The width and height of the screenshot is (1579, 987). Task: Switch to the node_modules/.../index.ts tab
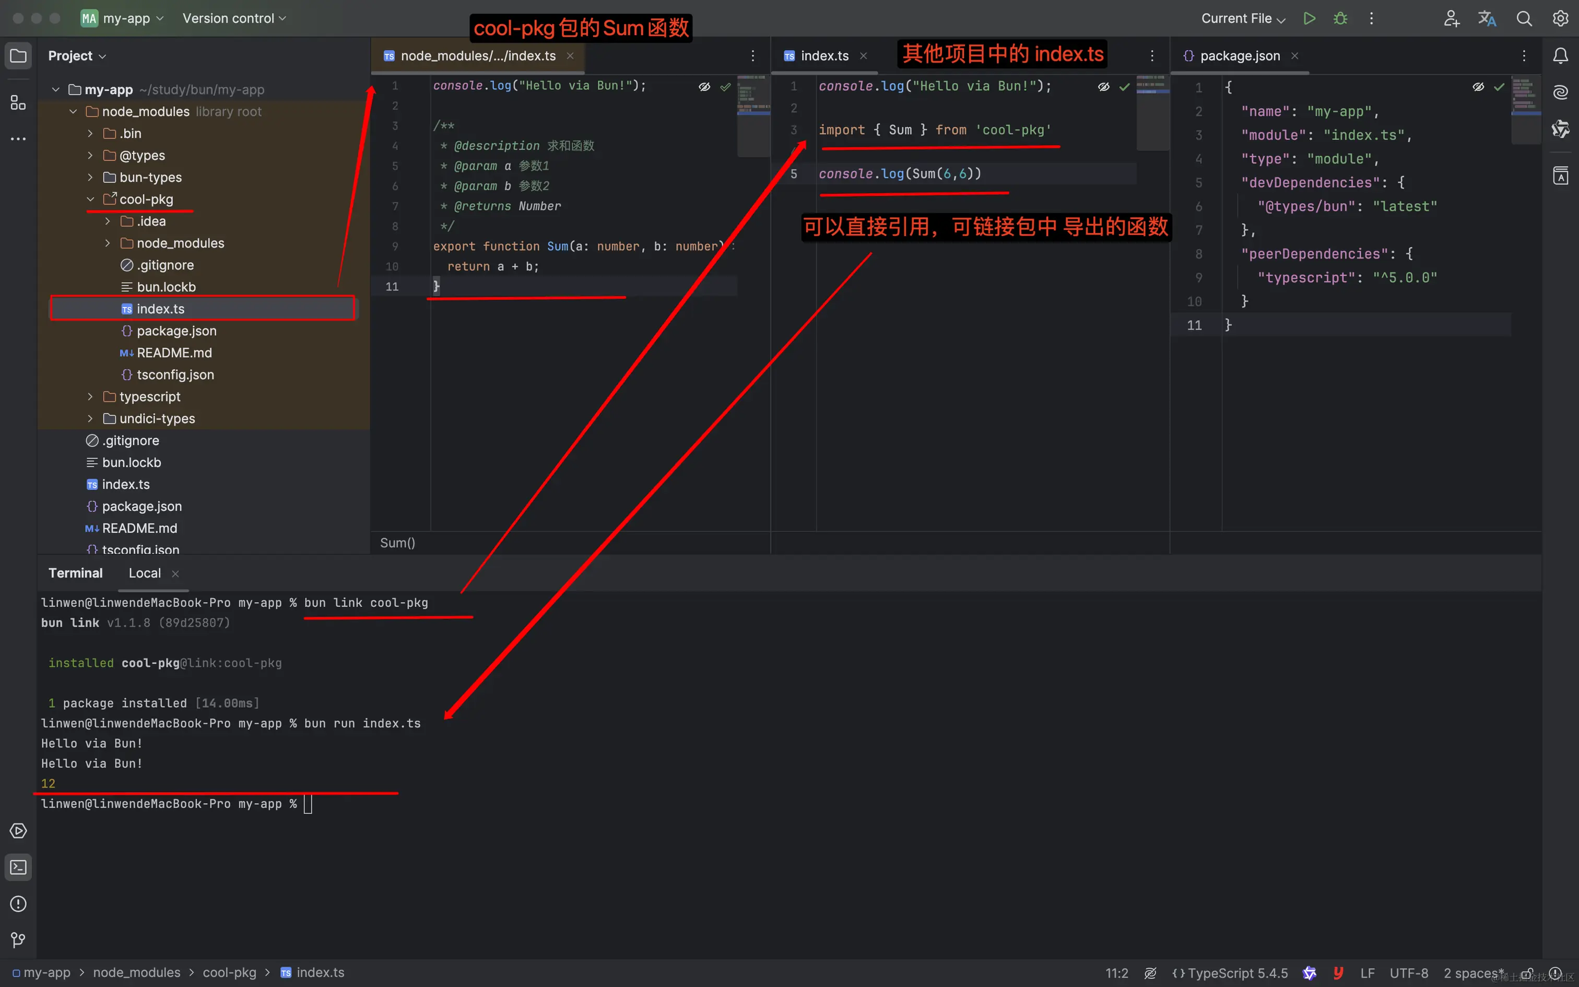click(478, 55)
